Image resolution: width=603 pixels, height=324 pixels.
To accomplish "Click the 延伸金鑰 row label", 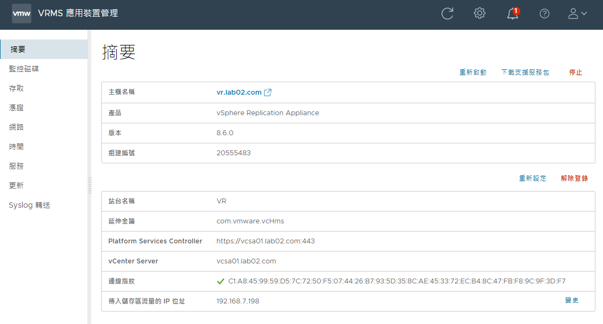I will click(122, 221).
